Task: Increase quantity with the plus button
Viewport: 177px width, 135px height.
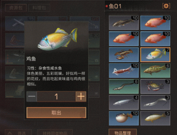Action: pyautogui.click(x=81, y=96)
